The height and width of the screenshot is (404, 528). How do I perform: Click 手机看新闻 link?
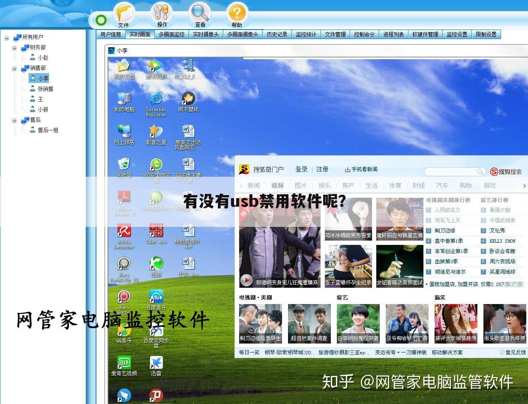361,169
